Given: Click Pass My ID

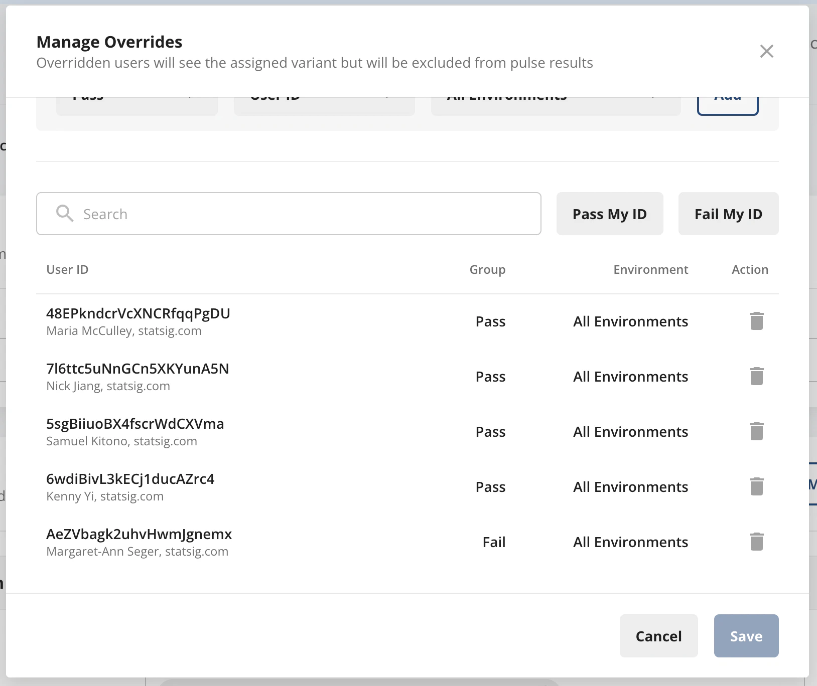Looking at the screenshot, I should 609,213.
